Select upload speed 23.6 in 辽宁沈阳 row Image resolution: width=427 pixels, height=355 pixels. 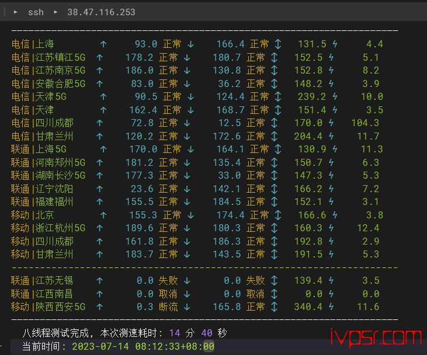(142, 189)
